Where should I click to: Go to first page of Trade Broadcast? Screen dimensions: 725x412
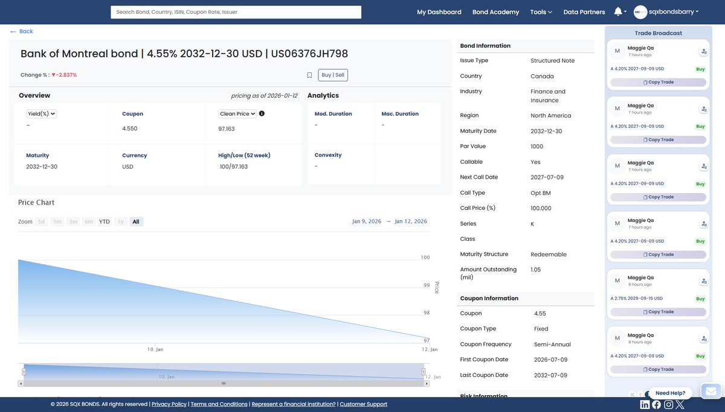(x=632, y=395)
